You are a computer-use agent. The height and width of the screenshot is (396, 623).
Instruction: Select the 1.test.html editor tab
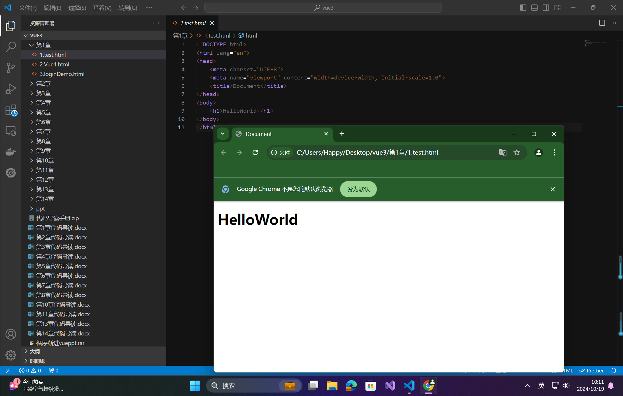(193, 23)
